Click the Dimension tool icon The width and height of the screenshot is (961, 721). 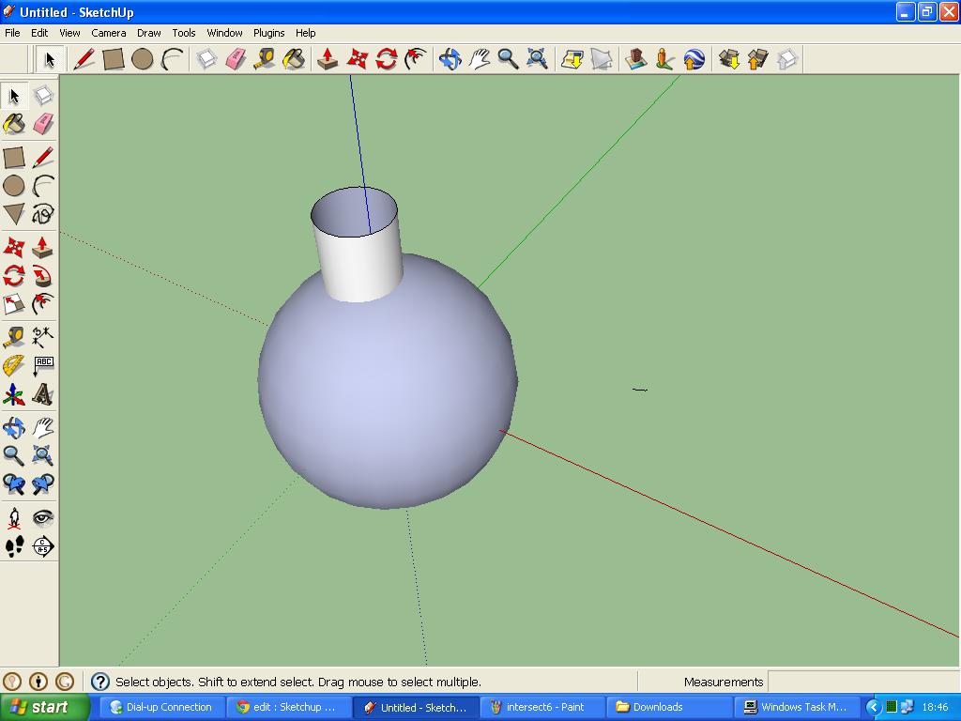tap(43, 336)
